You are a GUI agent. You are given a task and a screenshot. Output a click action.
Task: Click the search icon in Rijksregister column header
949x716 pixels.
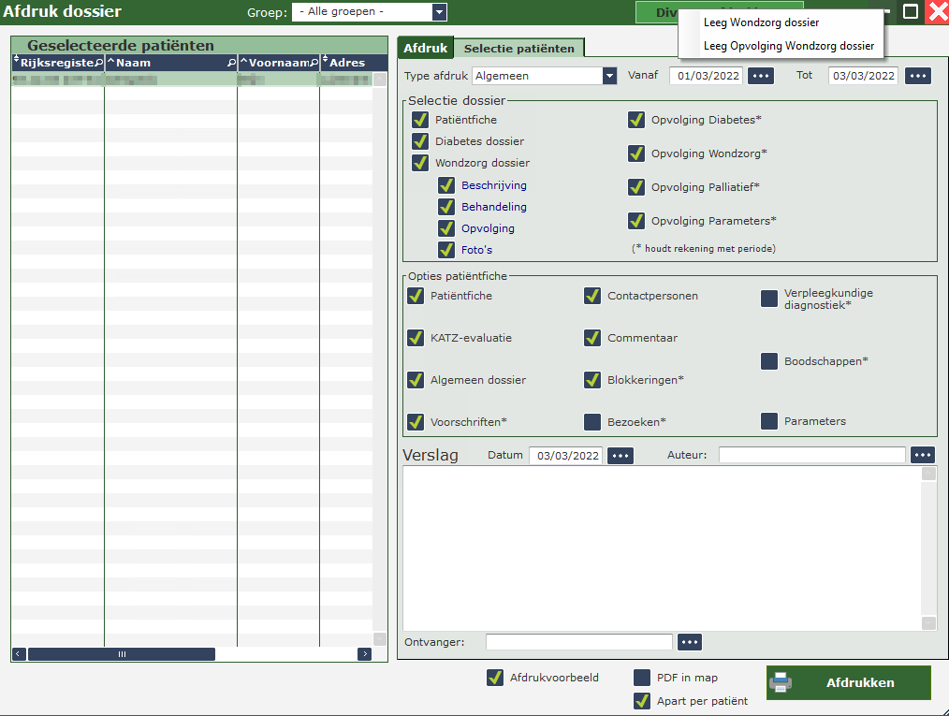click(x=98, y=63)
